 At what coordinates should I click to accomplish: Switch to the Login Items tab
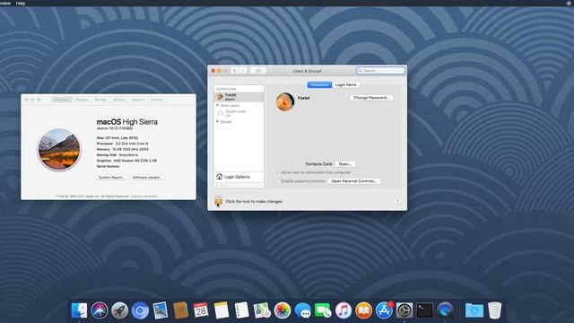coord(346,84)
